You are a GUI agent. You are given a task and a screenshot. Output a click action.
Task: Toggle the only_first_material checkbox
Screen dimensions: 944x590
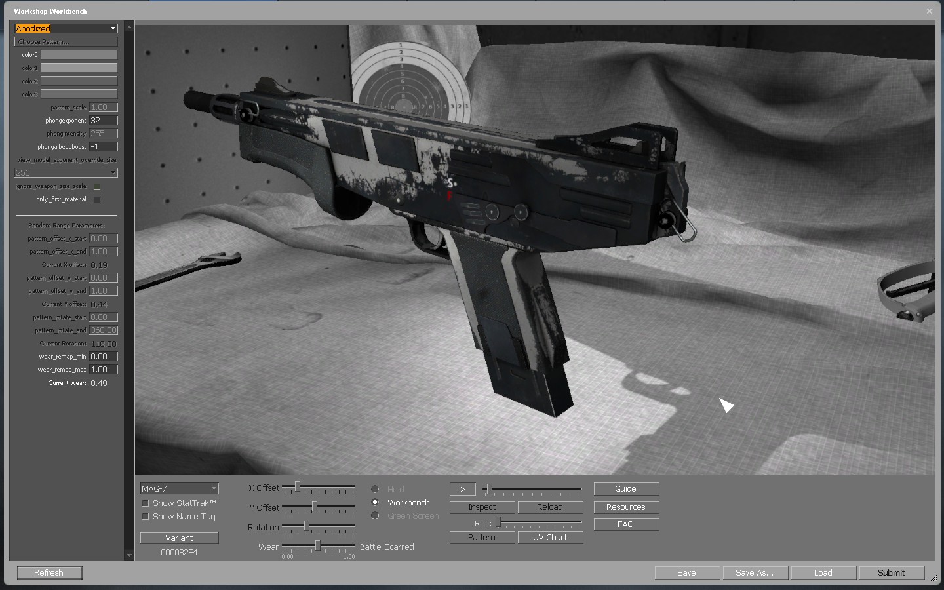pos(96,199)
